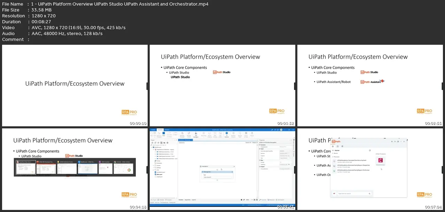
Task: Open the Imports tab below designer
Action: [x=194, y=200]
